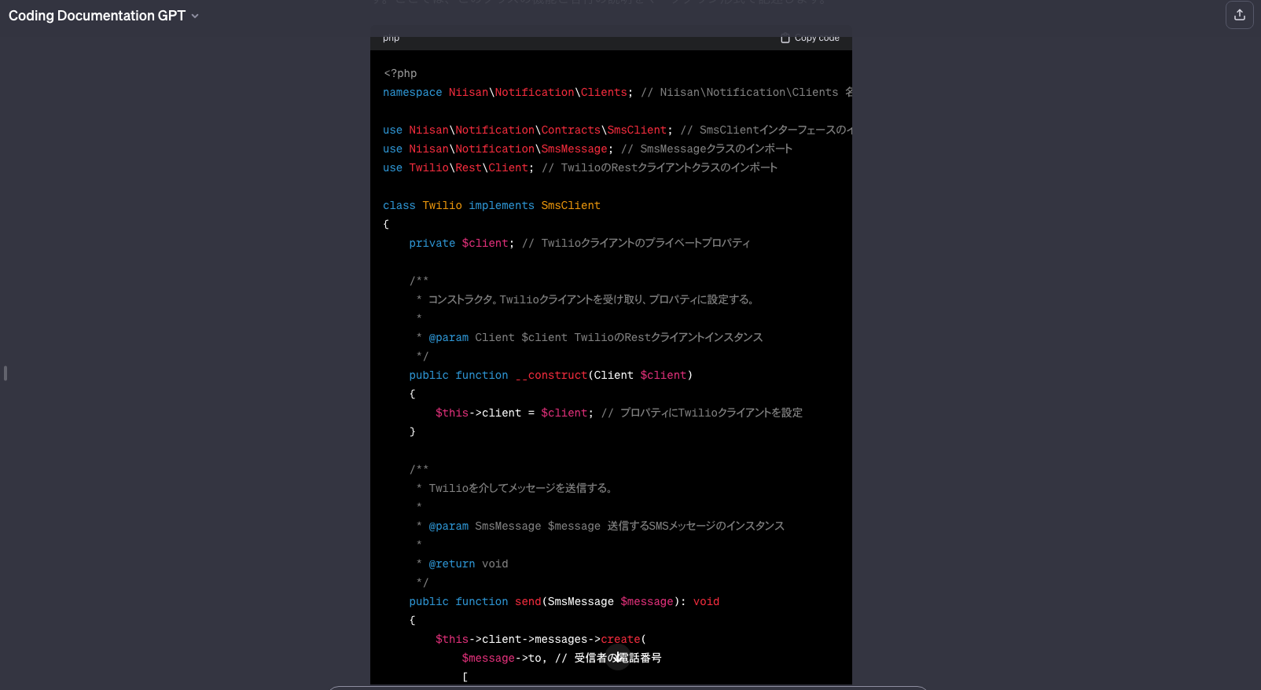Click the share conversation icon

coord(1240,15)
